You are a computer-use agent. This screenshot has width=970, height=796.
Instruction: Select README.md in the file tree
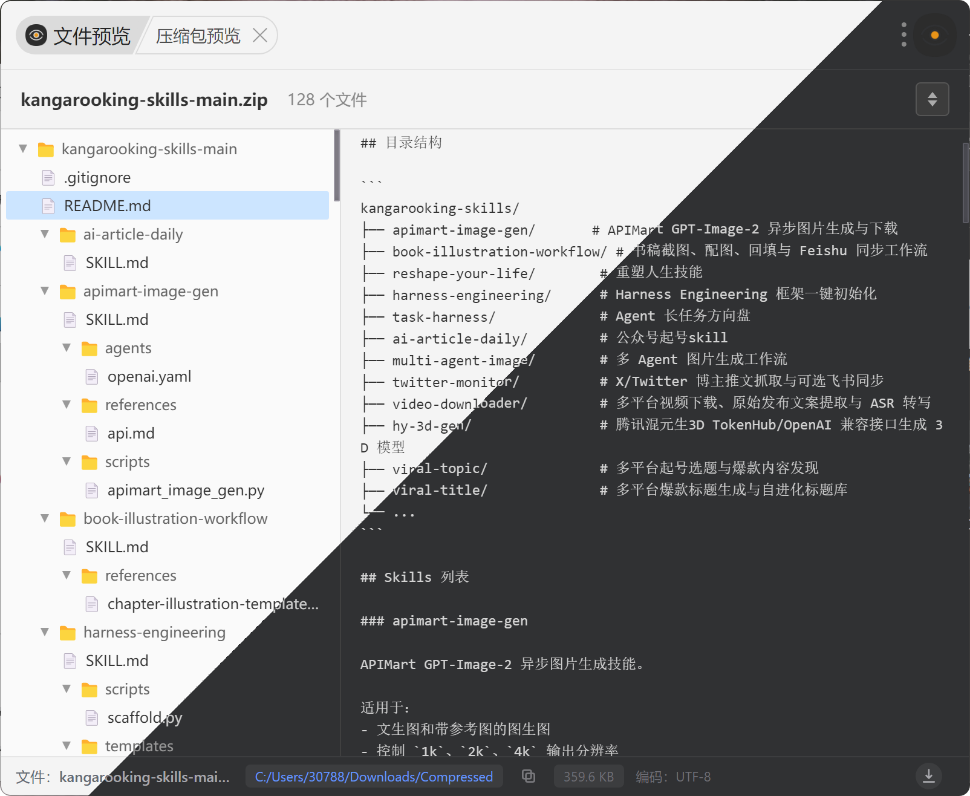point(168,206)
